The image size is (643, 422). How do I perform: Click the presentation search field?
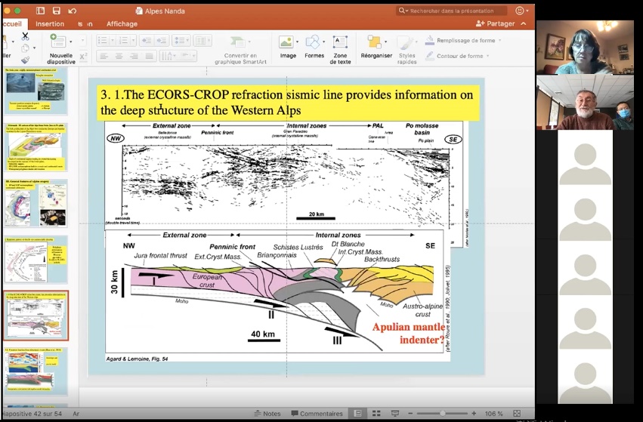453,11
